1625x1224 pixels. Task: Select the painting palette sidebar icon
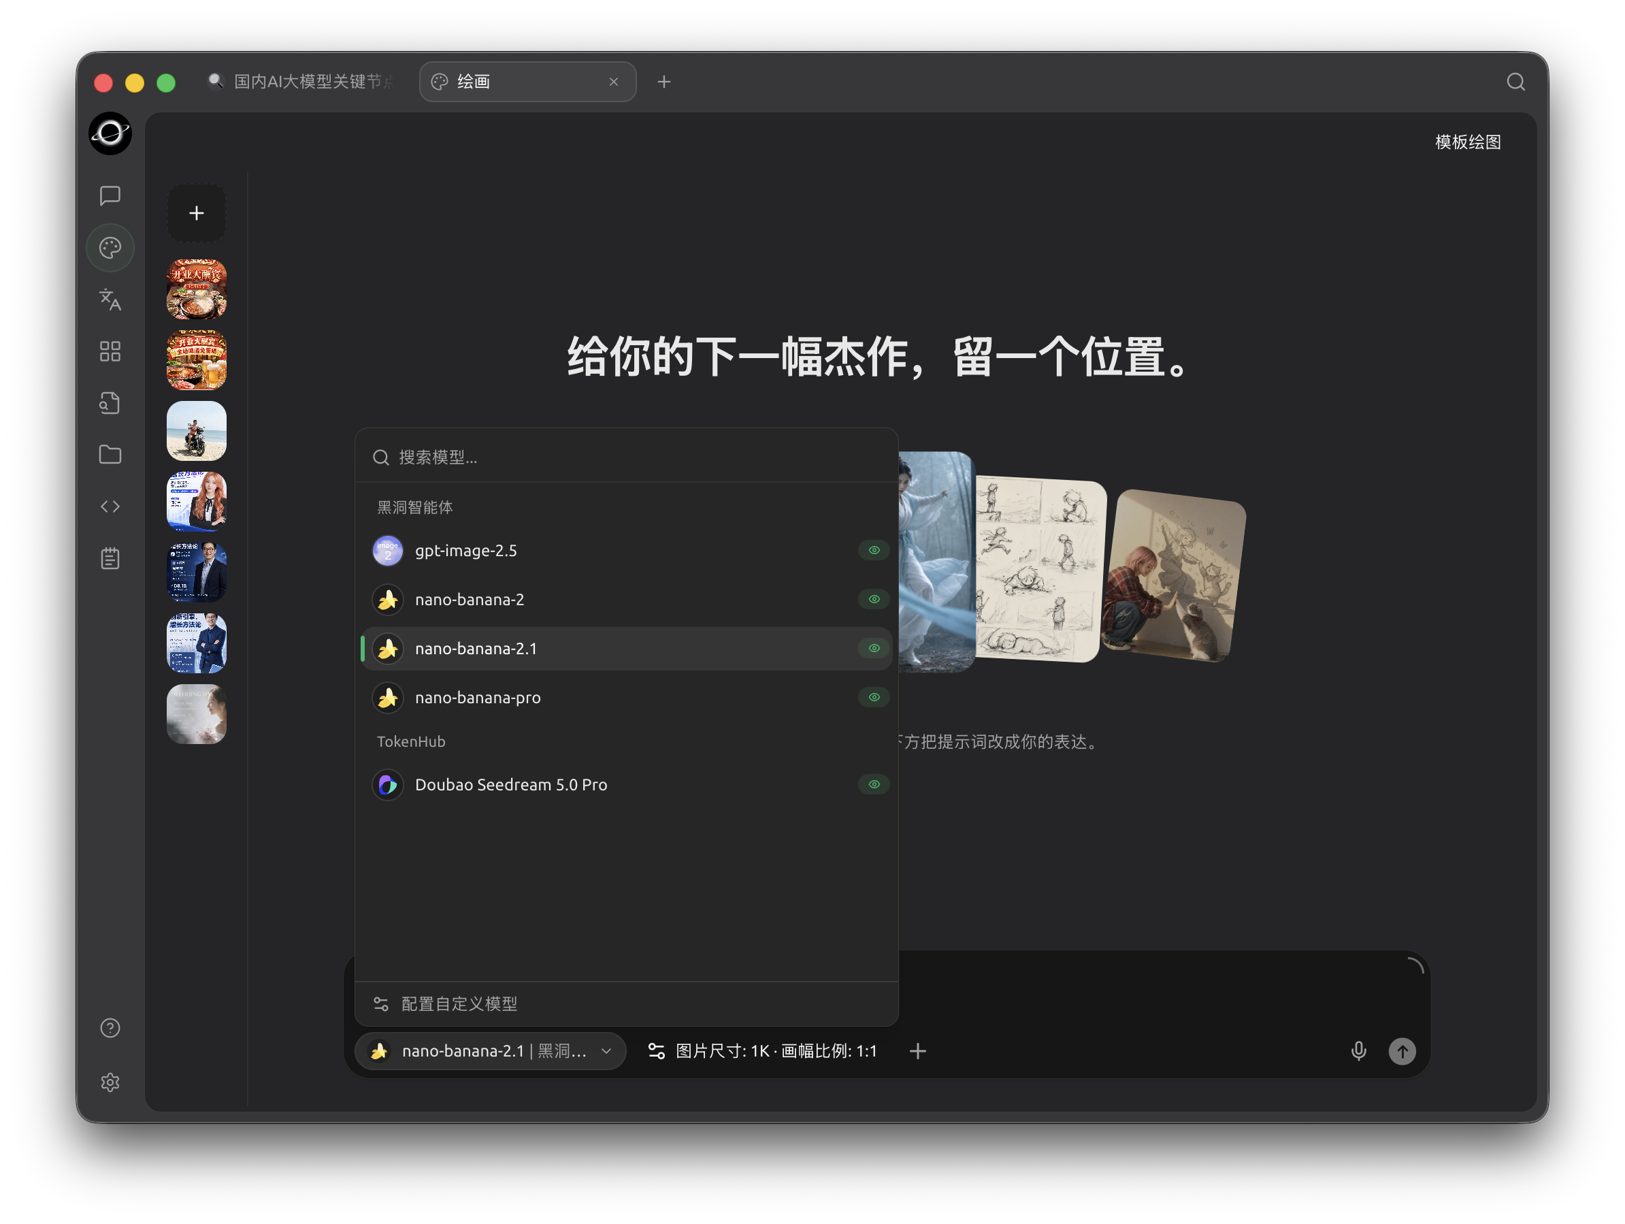[110, 248]
